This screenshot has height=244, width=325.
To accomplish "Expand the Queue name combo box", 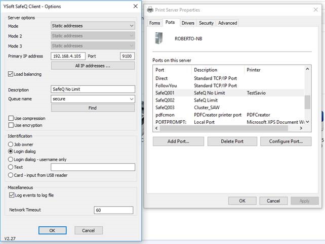I will tap(132, 99).
